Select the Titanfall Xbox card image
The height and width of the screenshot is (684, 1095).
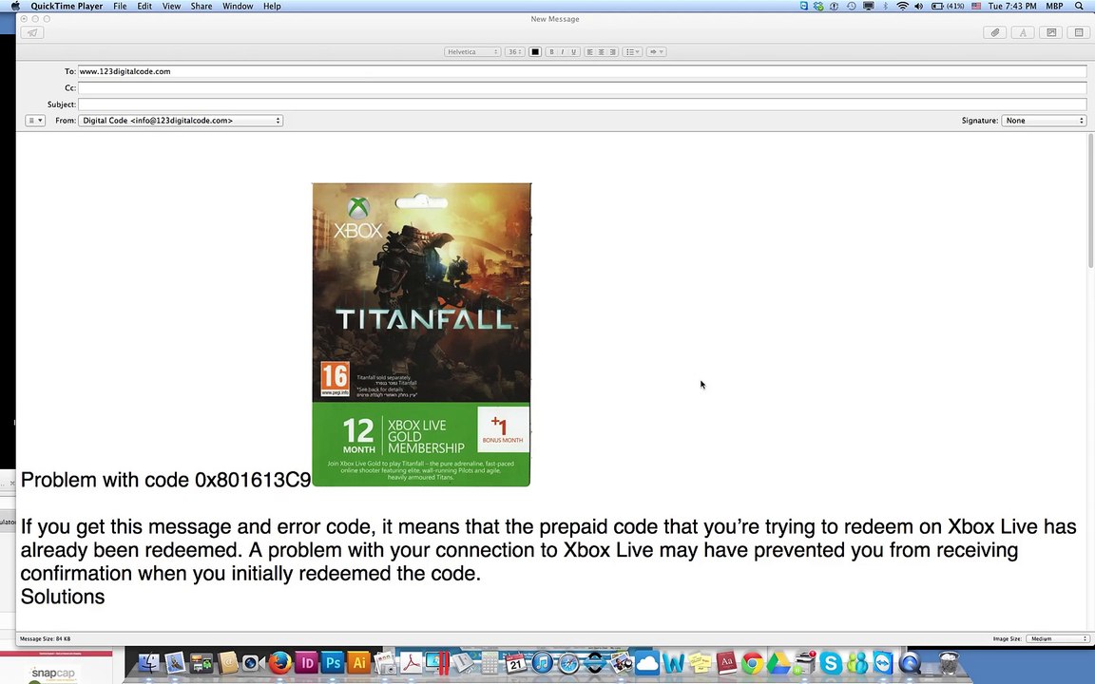click(x=421, y=334)
